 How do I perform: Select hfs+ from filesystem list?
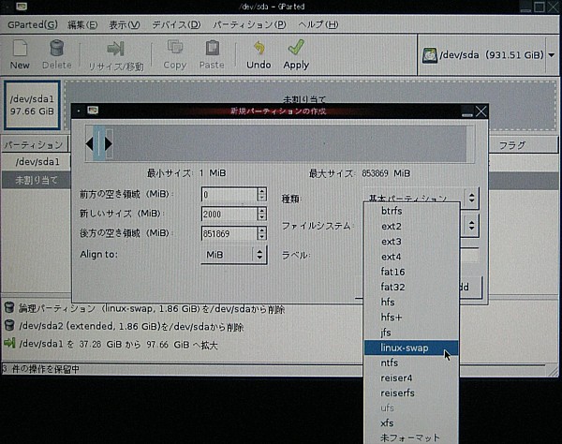(411, 318)
